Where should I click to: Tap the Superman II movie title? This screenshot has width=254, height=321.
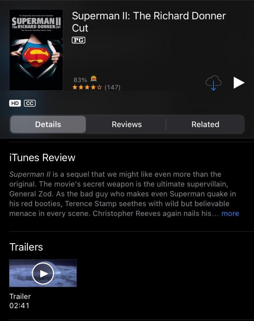click(149, 22)
